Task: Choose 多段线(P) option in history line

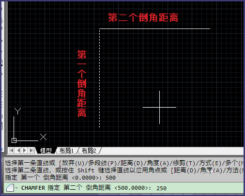Action: [102, 163]
